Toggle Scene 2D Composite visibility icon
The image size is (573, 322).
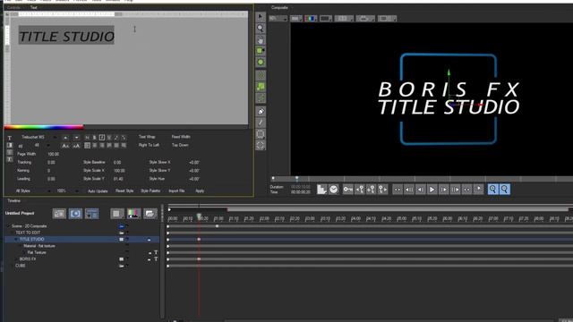122,226
